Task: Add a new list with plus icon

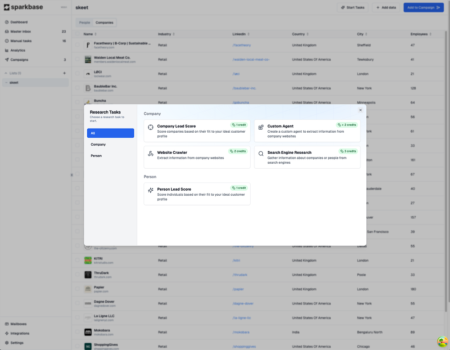Action: click(64, 73)
